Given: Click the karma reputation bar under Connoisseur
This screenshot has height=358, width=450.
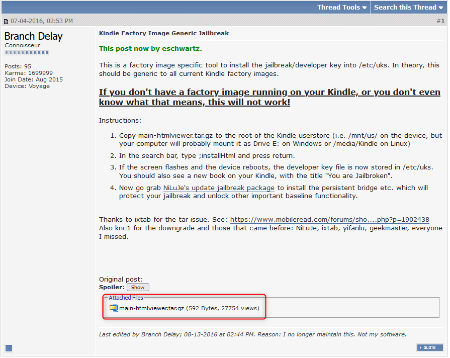Looking at the screenshot, I should (x=27, y=53).
